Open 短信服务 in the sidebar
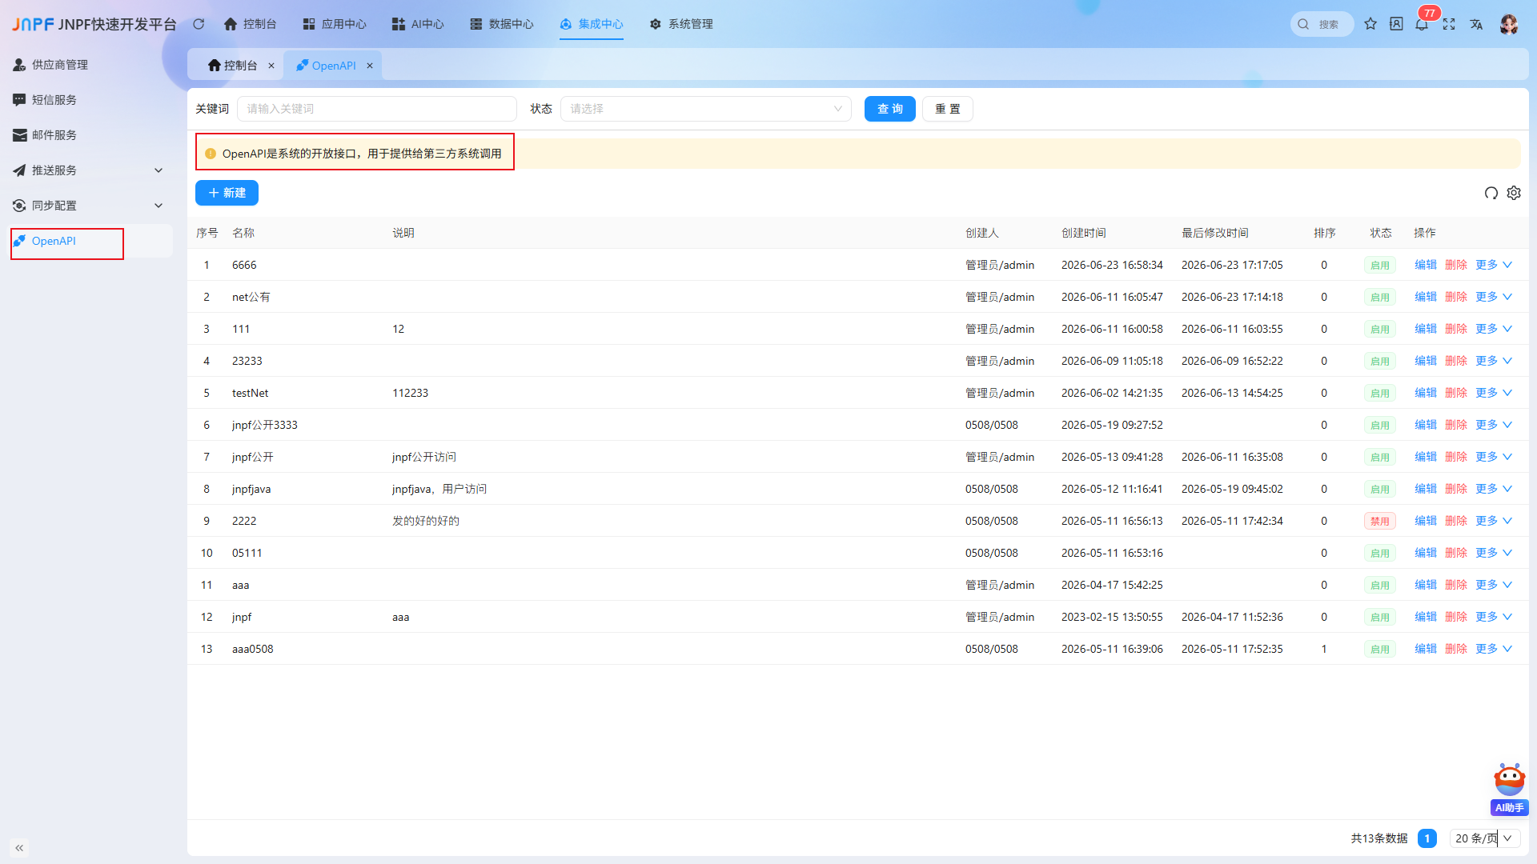Viewport: 1537px width, 864px height. point(91,100)
